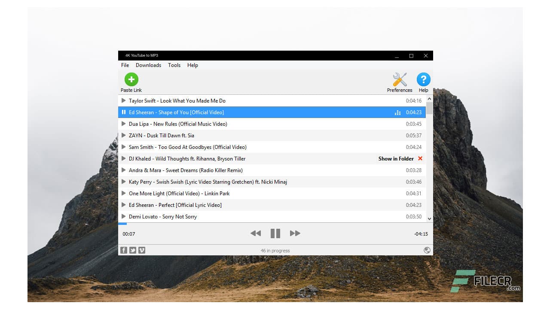Expand the ZAYN - Dusk Till Dawn row
The height and width of the screenshot is (309, 550).
(x=123, y=135)
